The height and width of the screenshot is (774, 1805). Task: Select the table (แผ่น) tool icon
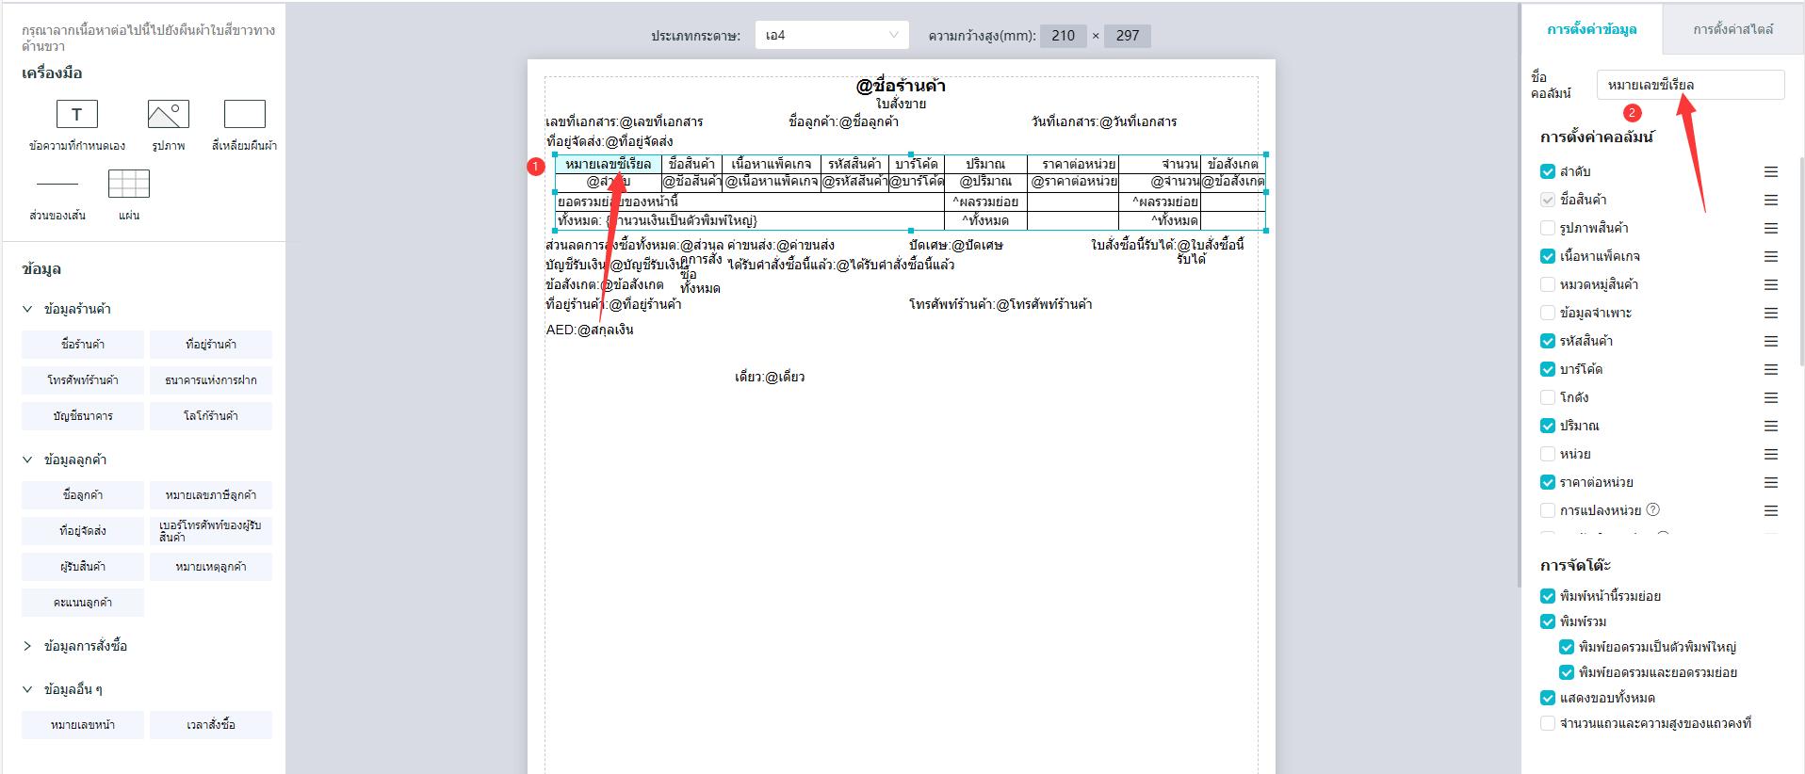(x=129, y=184)
